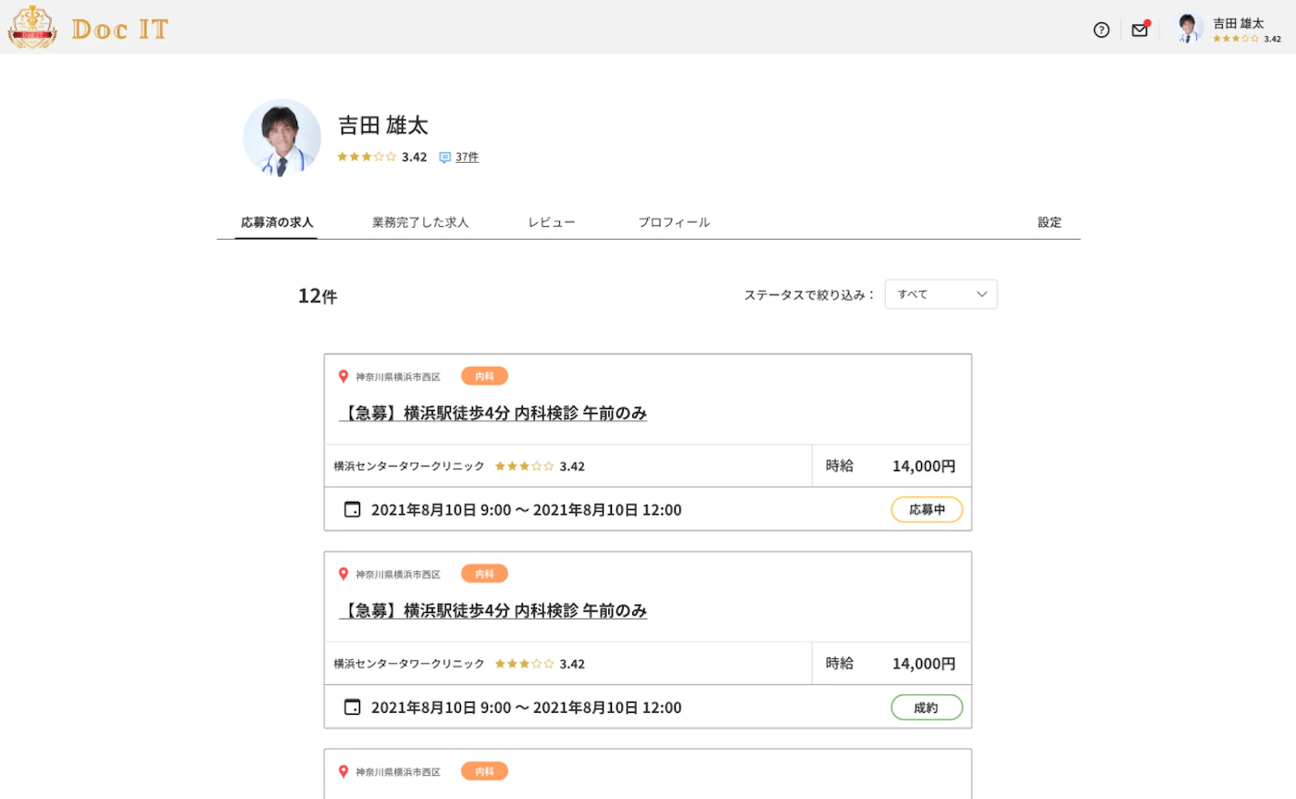Open the mail notifications icon
1296x799 pixels.
click(1140, 30)
